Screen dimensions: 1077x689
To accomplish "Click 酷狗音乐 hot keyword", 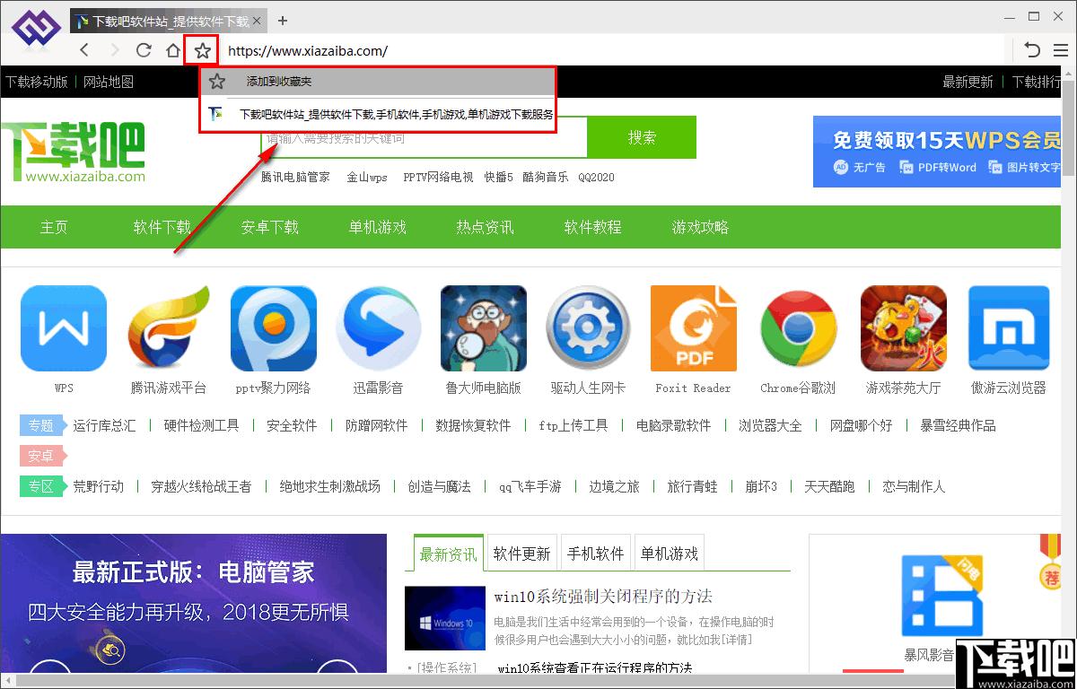I will [x=546, y=177].
